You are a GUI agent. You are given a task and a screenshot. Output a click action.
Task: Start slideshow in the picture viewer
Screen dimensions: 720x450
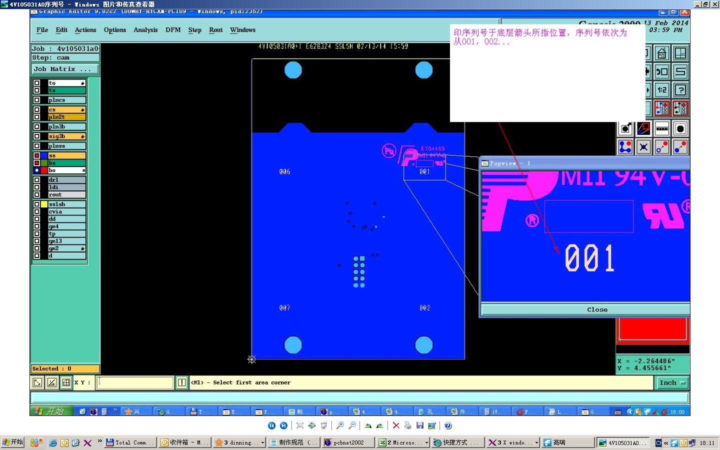click(324, 425)
